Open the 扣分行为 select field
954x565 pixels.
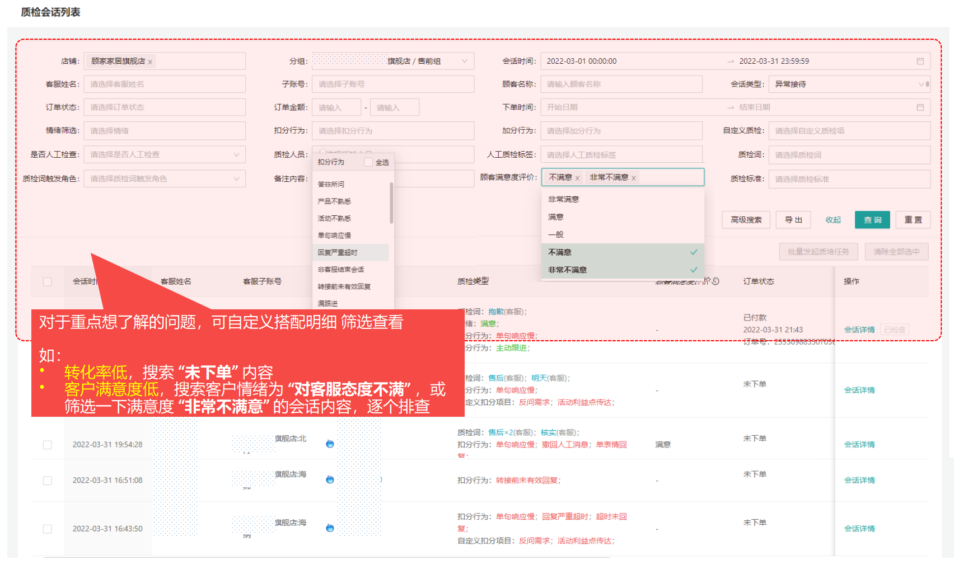click(x=393, y=130)
